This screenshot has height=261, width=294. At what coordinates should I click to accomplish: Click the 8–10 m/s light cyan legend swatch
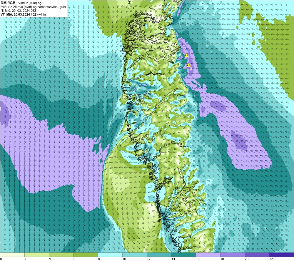coord(110,255)
